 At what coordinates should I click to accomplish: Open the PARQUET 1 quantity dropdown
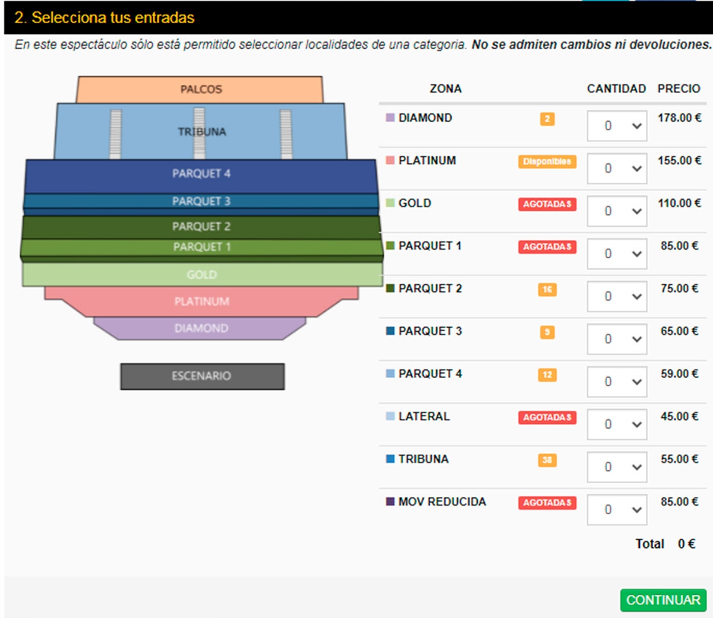[x=617, y=254]
